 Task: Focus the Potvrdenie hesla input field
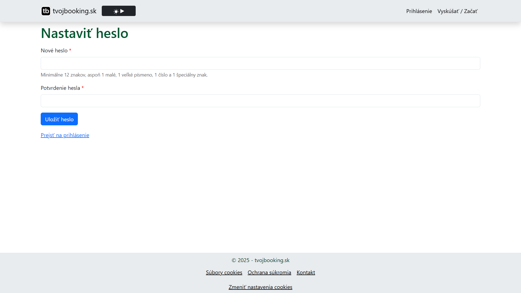pyautogui.click(x=260, y=101)
